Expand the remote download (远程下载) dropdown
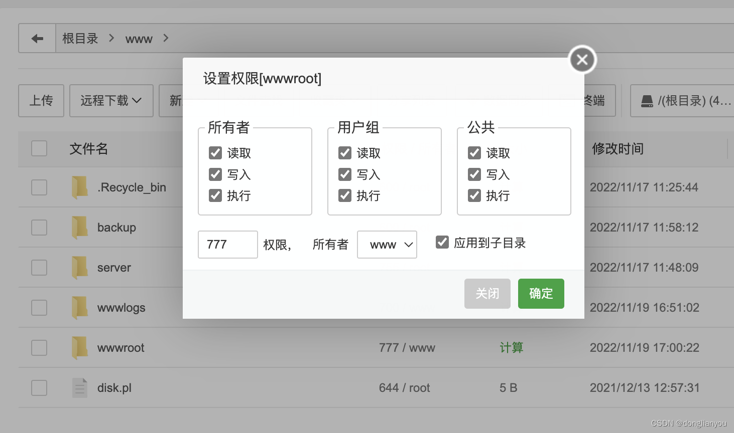Screen dimensions: 734x433 pos(111,101)
